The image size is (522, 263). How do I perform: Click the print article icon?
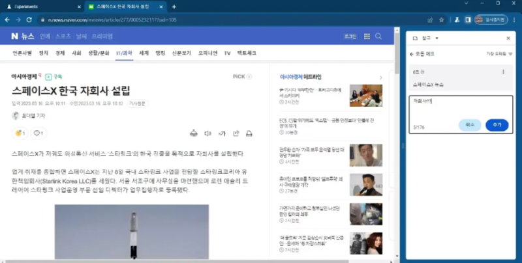(x=249, y=133)
